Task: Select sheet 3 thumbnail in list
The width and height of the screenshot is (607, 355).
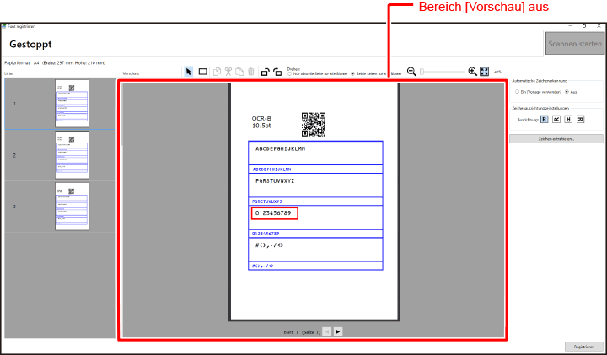Action: [72, 207]
